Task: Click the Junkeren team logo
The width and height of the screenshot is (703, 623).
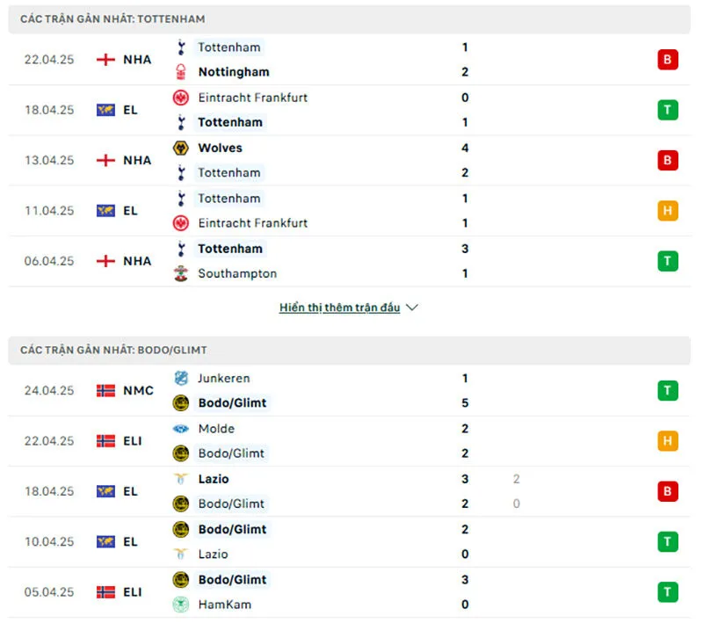Action: point(181,379)
